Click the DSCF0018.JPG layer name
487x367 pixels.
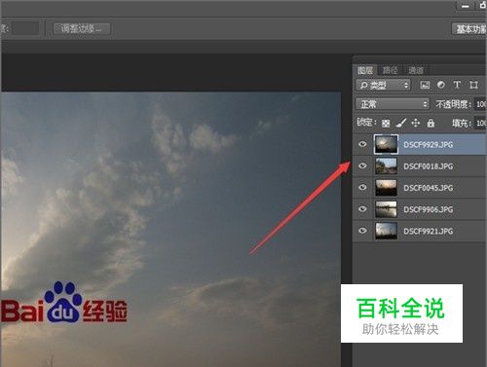(x=428, y=166)
